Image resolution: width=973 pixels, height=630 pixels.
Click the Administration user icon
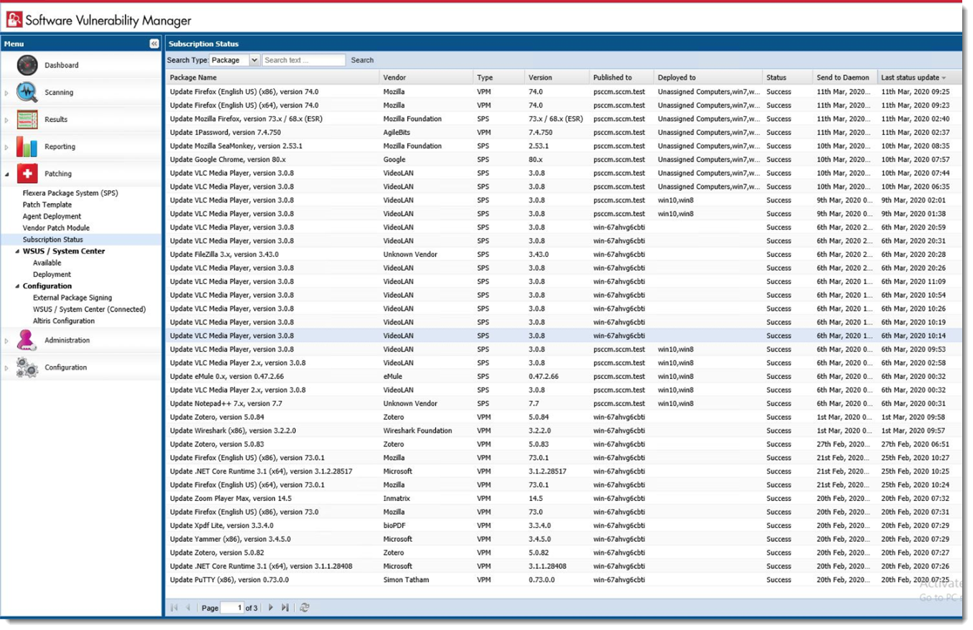tap(27, 340)
